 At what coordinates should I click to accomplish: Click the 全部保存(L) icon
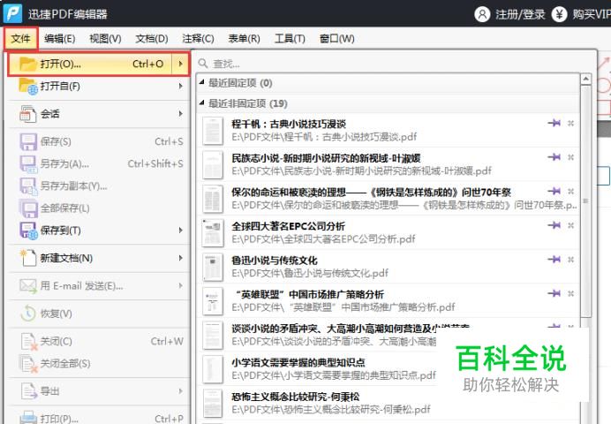[x=28, y=208]
